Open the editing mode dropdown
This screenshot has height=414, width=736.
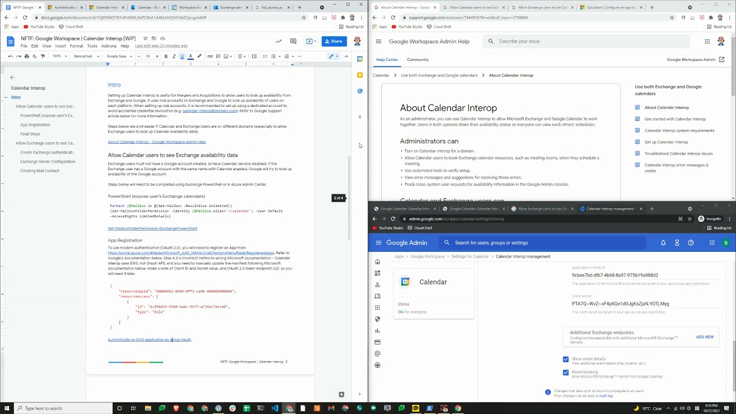pos(333,56)
